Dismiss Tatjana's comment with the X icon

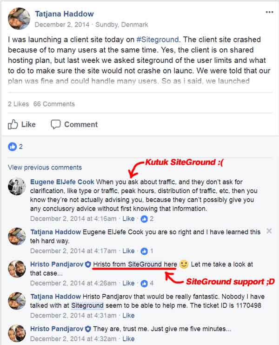tap(269, 231)
